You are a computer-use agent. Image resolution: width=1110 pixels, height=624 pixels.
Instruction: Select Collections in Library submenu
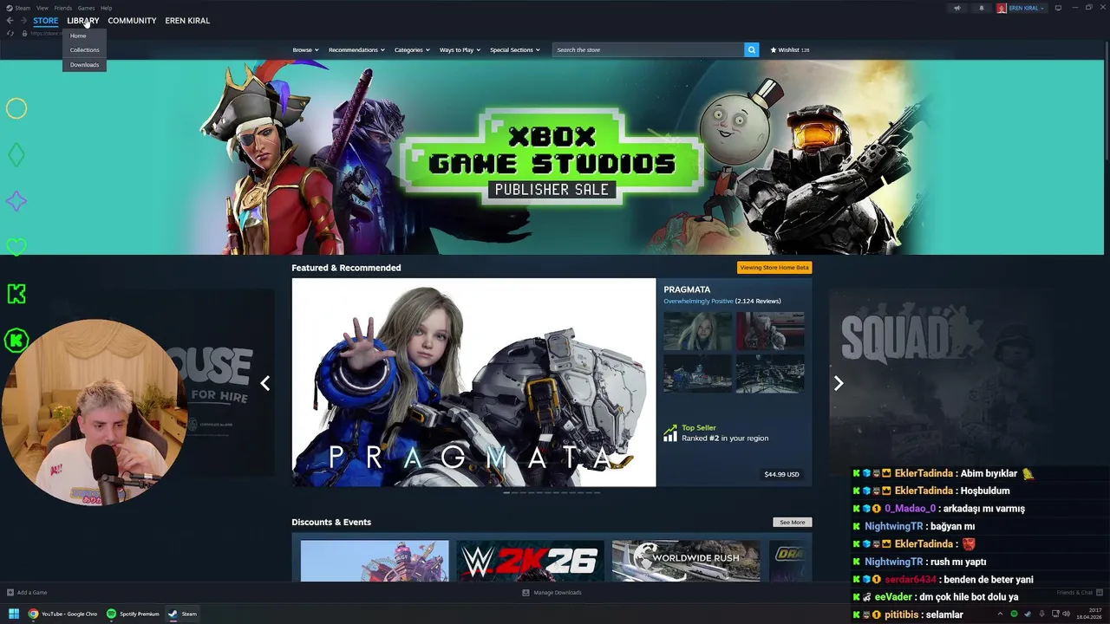tap(85, 49)
